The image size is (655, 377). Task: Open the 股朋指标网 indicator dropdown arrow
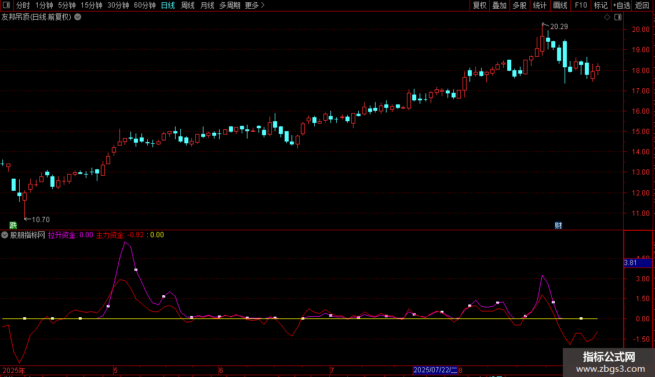(5, 235)
